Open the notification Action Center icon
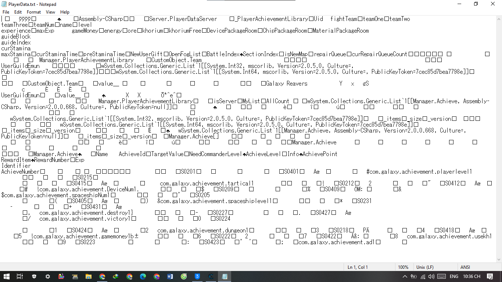 [490, 276]
